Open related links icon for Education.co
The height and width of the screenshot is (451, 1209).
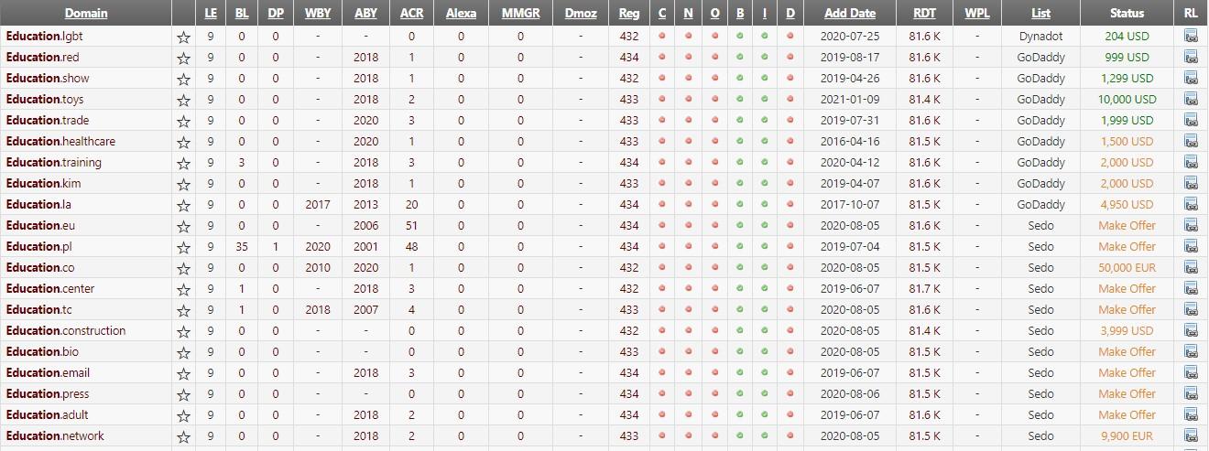click(x=1191, y=267)
